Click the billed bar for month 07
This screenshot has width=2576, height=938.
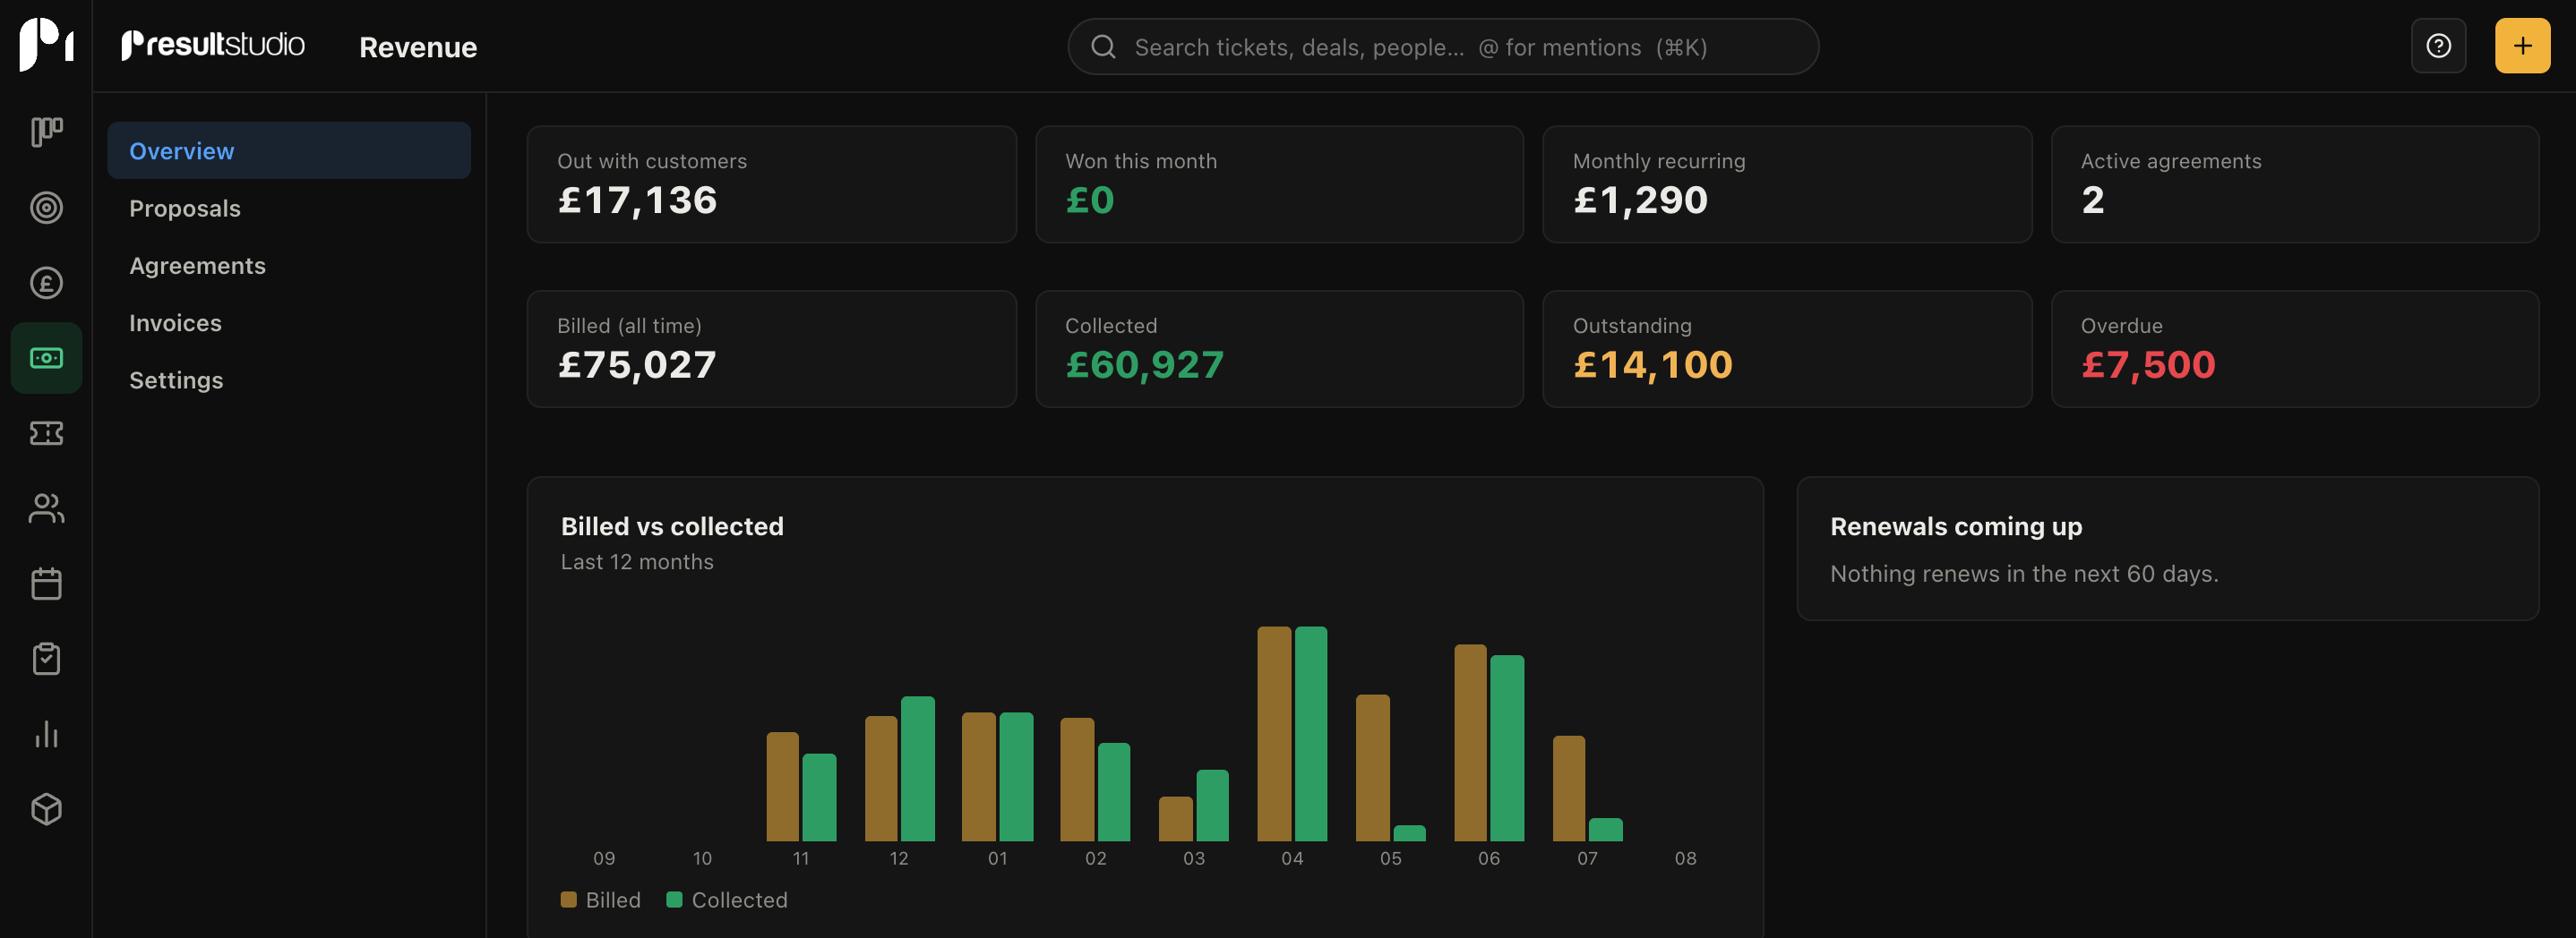[1569, 789]
